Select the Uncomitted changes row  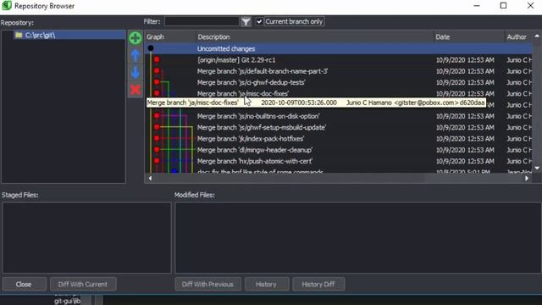339,49
